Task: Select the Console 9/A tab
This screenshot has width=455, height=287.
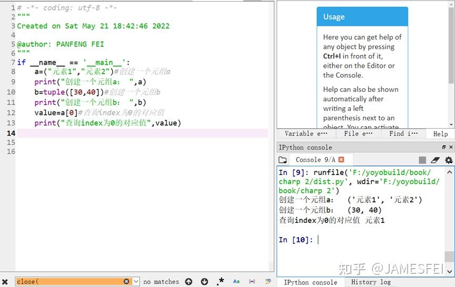Action: (x=316, y=160)
